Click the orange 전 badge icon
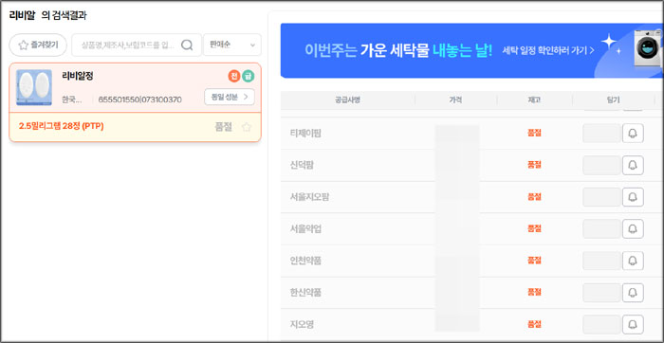 pyautogui.click(x=233, y=76)
